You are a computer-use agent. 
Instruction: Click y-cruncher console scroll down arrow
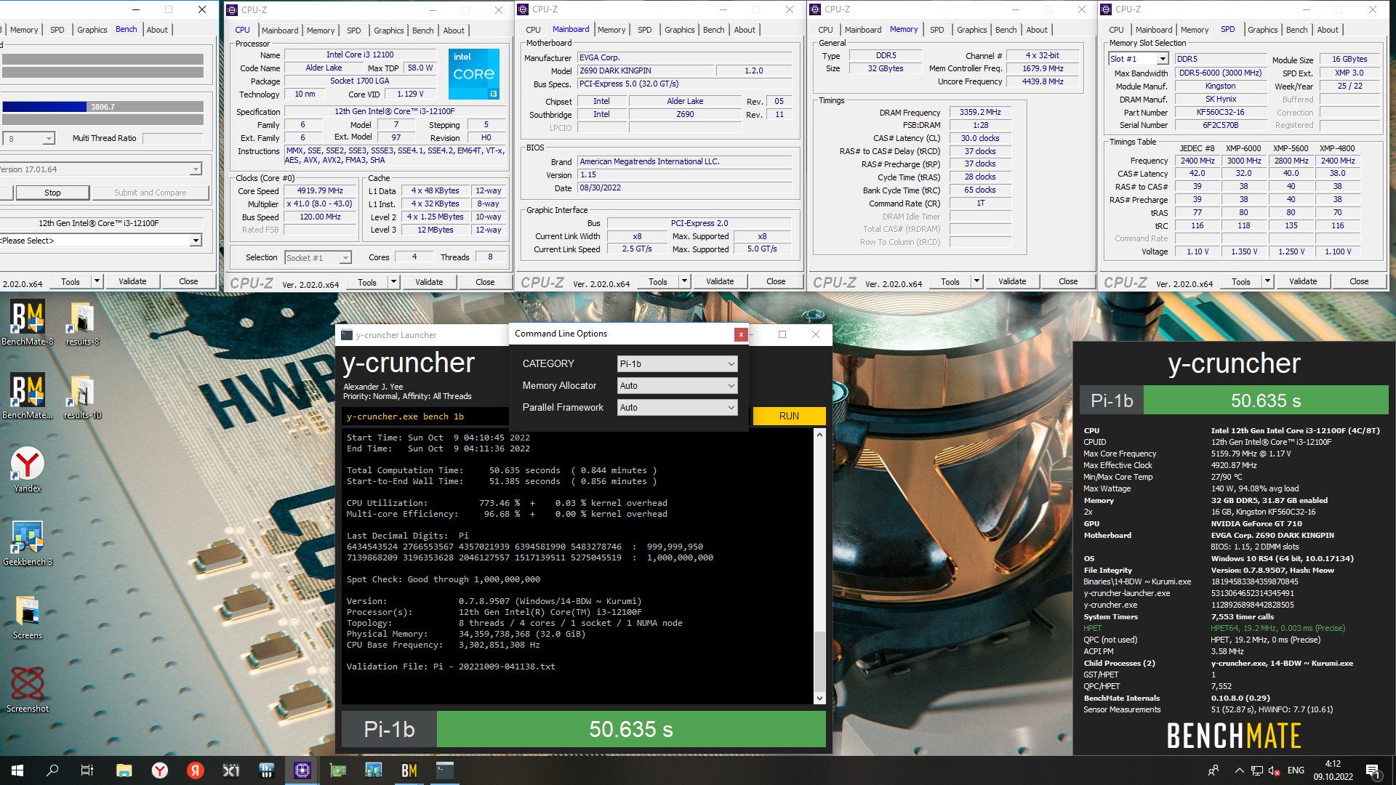[819, 699]
